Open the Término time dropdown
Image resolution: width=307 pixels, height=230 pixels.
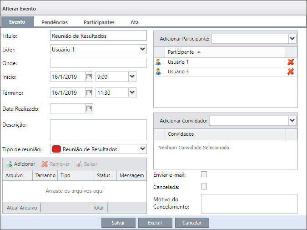132,92
